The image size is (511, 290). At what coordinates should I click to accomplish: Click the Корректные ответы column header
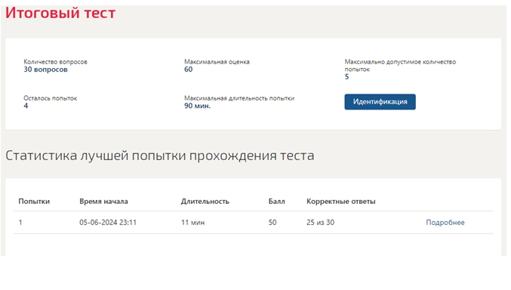click(341, 202)
